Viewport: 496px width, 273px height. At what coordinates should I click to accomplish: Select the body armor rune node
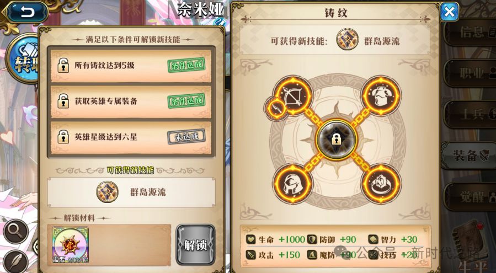381,95
